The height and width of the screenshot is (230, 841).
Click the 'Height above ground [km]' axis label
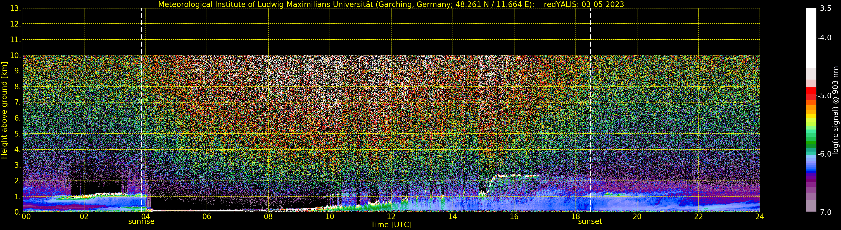pyautogui.click(x=4, y=110)
